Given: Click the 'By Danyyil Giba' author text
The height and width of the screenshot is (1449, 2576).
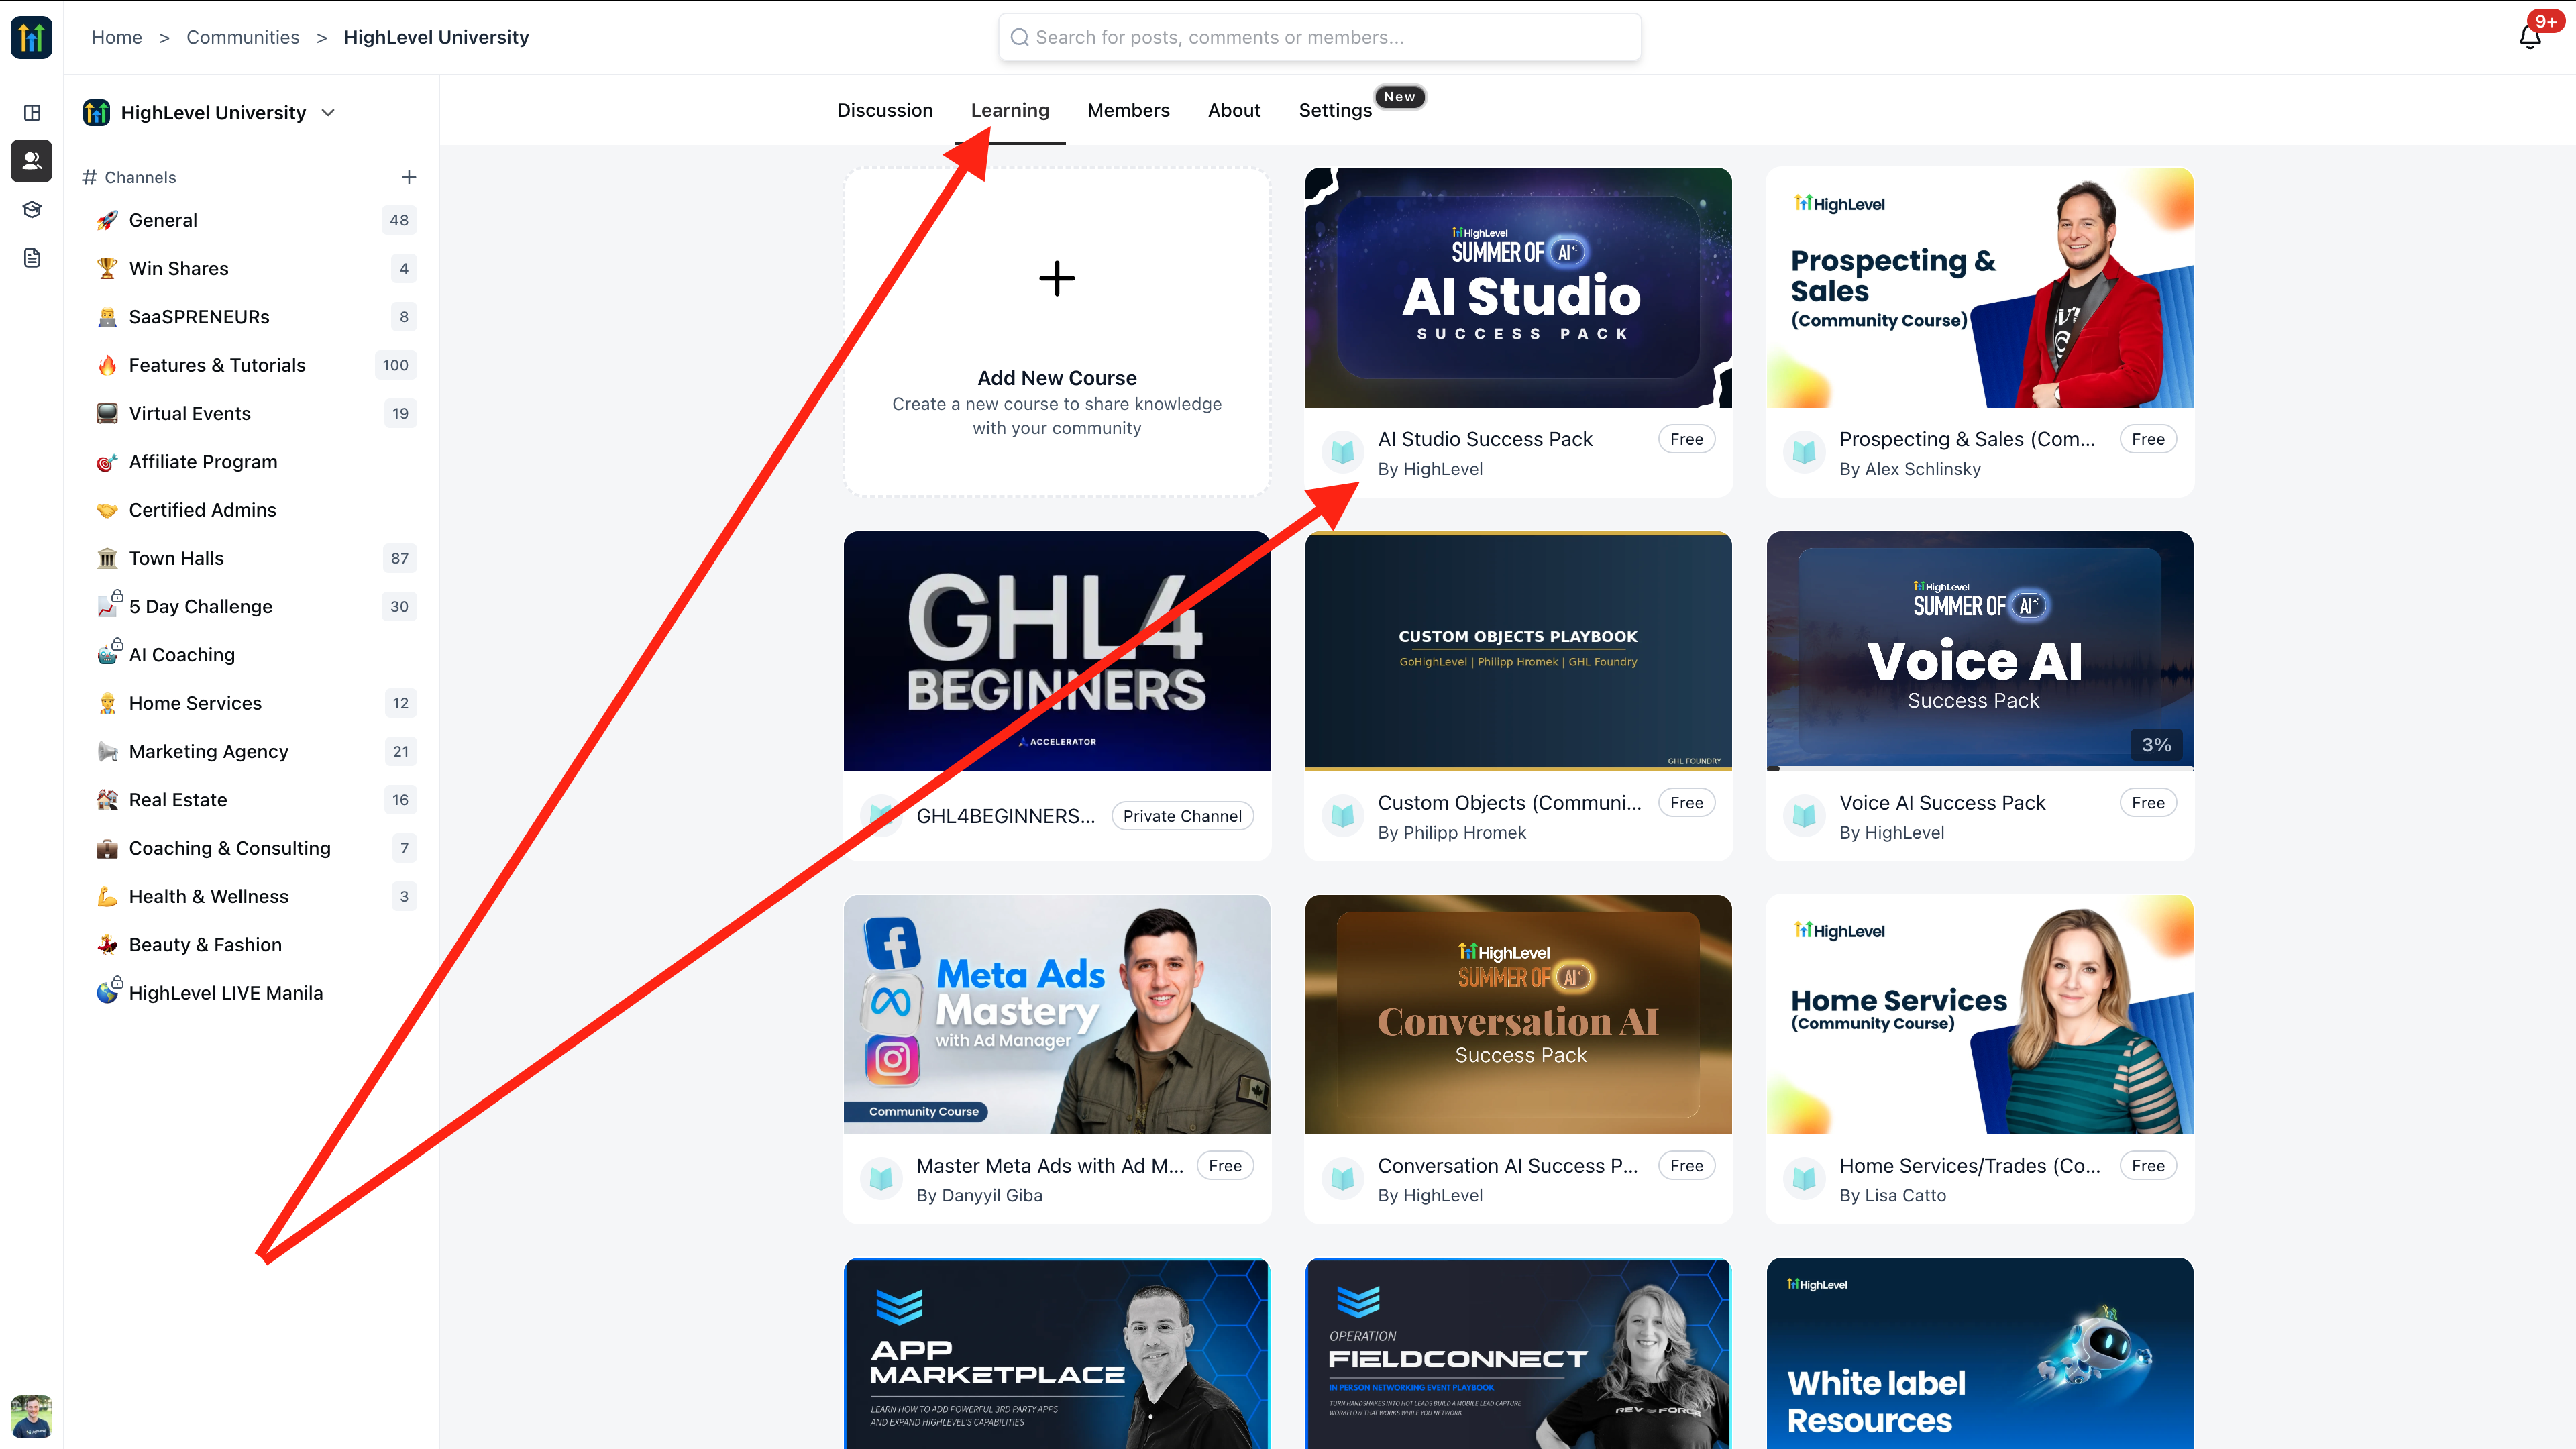Looking at the screenshot, I should pyautogui.click(x=979, y=1196).
